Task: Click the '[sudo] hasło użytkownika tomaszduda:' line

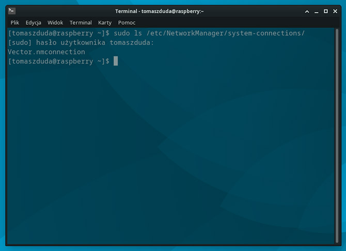Action: (x=81, y=42)
